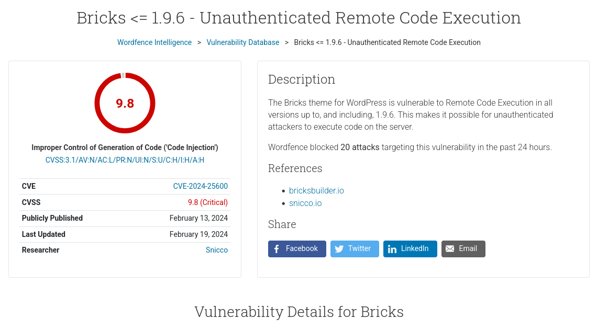597x330 pixels.
Task: Click the 9.8 score circle gauge
Action: tap(125, 103)
